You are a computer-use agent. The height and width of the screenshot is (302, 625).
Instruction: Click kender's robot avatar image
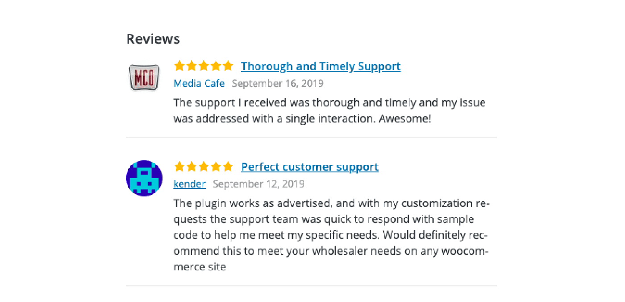tap(144, 178)
